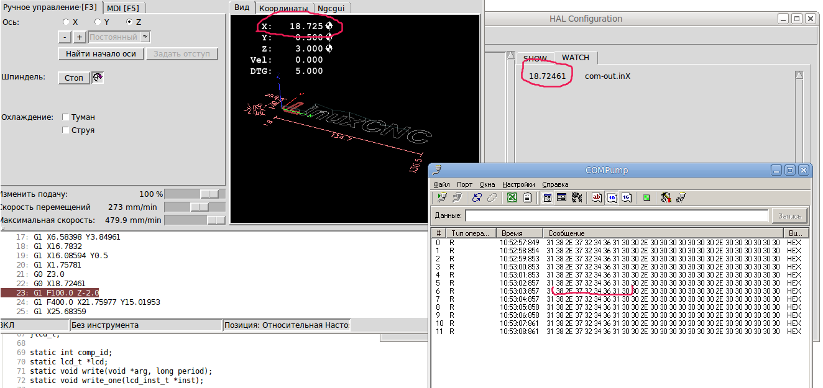Image resolution: width=823 pixels, height=388 pixels.
Task: Click the green square indicator icon in COMPump
Action: pos(646,197)
